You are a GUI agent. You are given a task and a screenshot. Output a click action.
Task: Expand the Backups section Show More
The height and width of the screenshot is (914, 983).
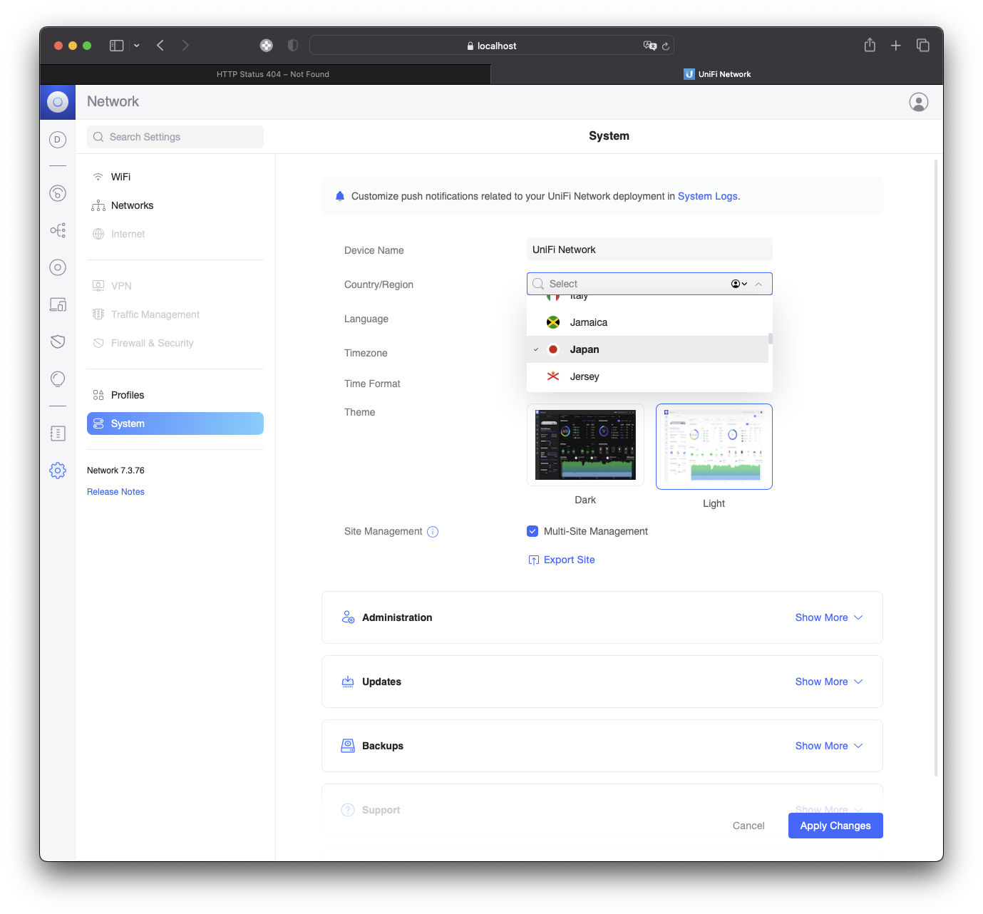829,746
